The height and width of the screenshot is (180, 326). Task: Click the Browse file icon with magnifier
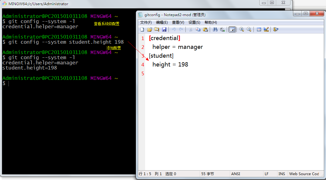157,29
